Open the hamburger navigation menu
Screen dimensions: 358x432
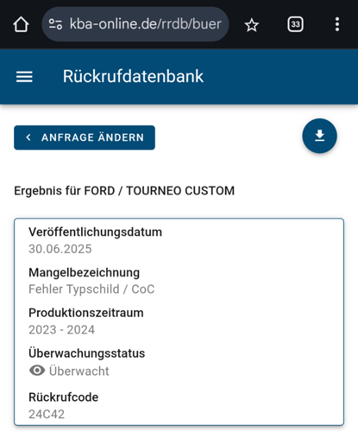[x=24, y=77]
